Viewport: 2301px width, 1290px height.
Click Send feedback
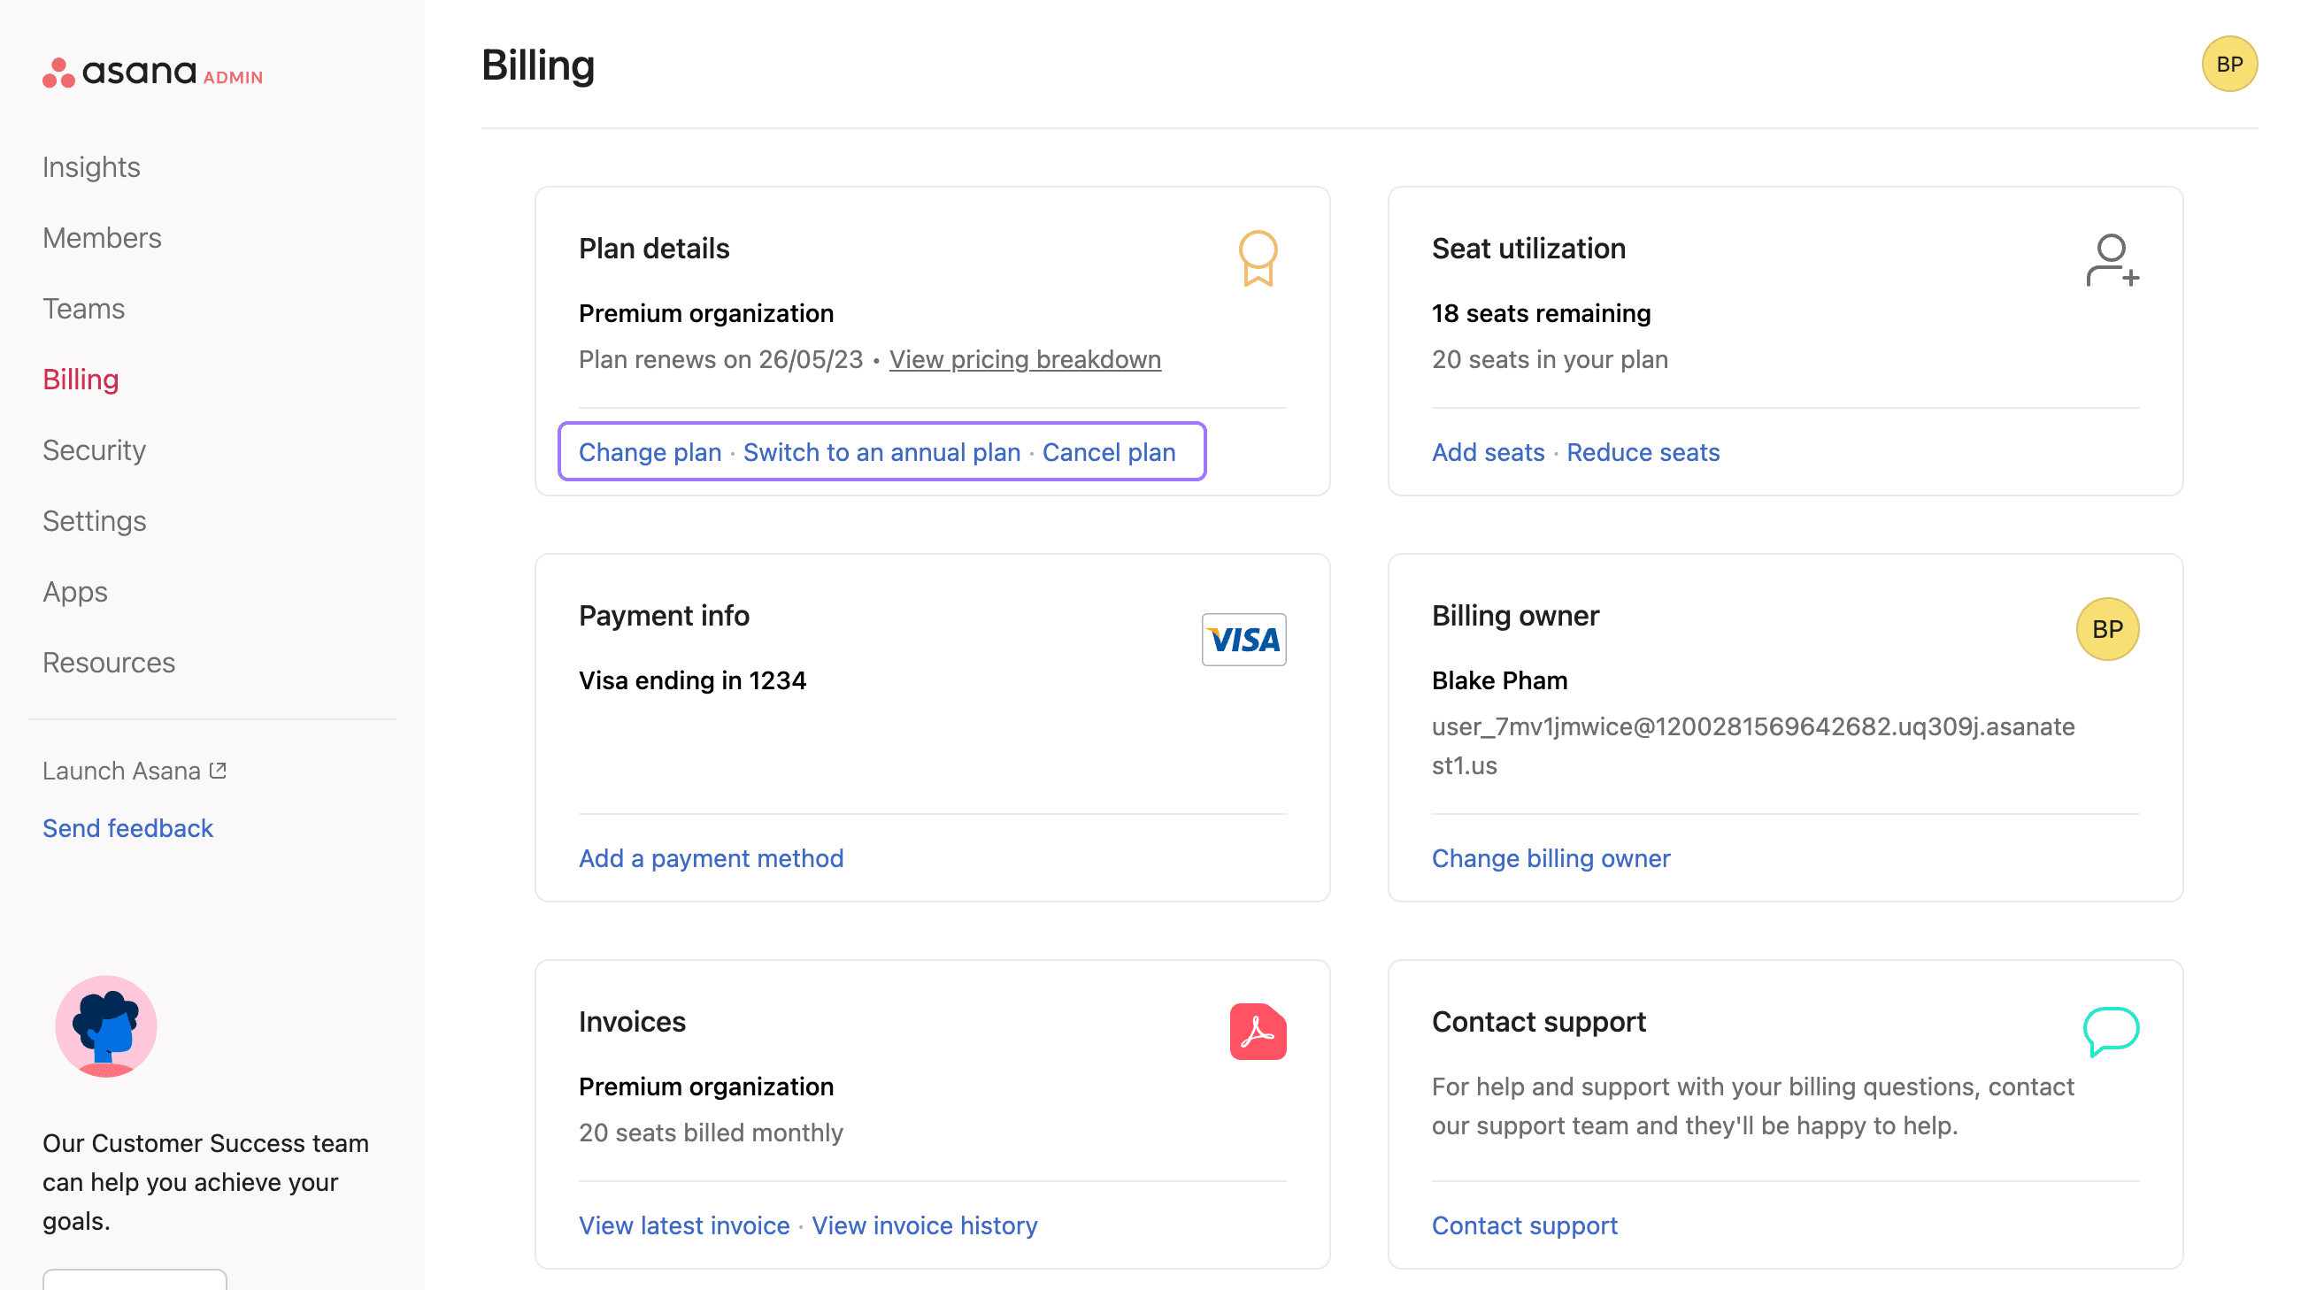click(127, 827)
